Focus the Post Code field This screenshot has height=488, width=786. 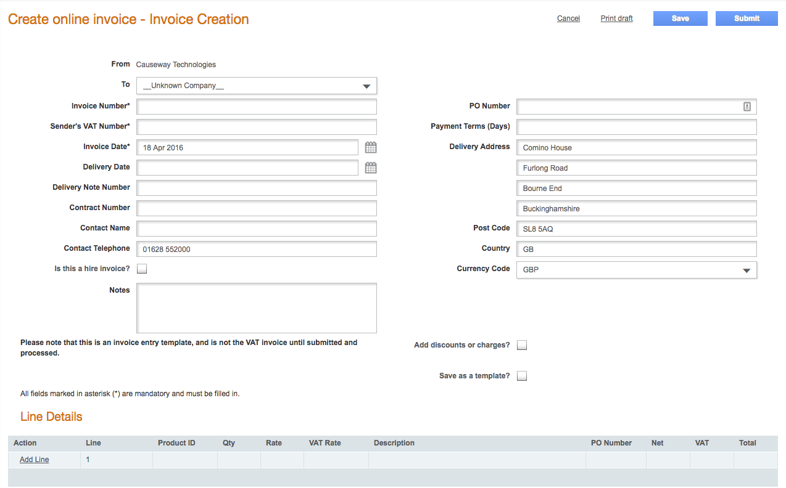pos(636,229)
